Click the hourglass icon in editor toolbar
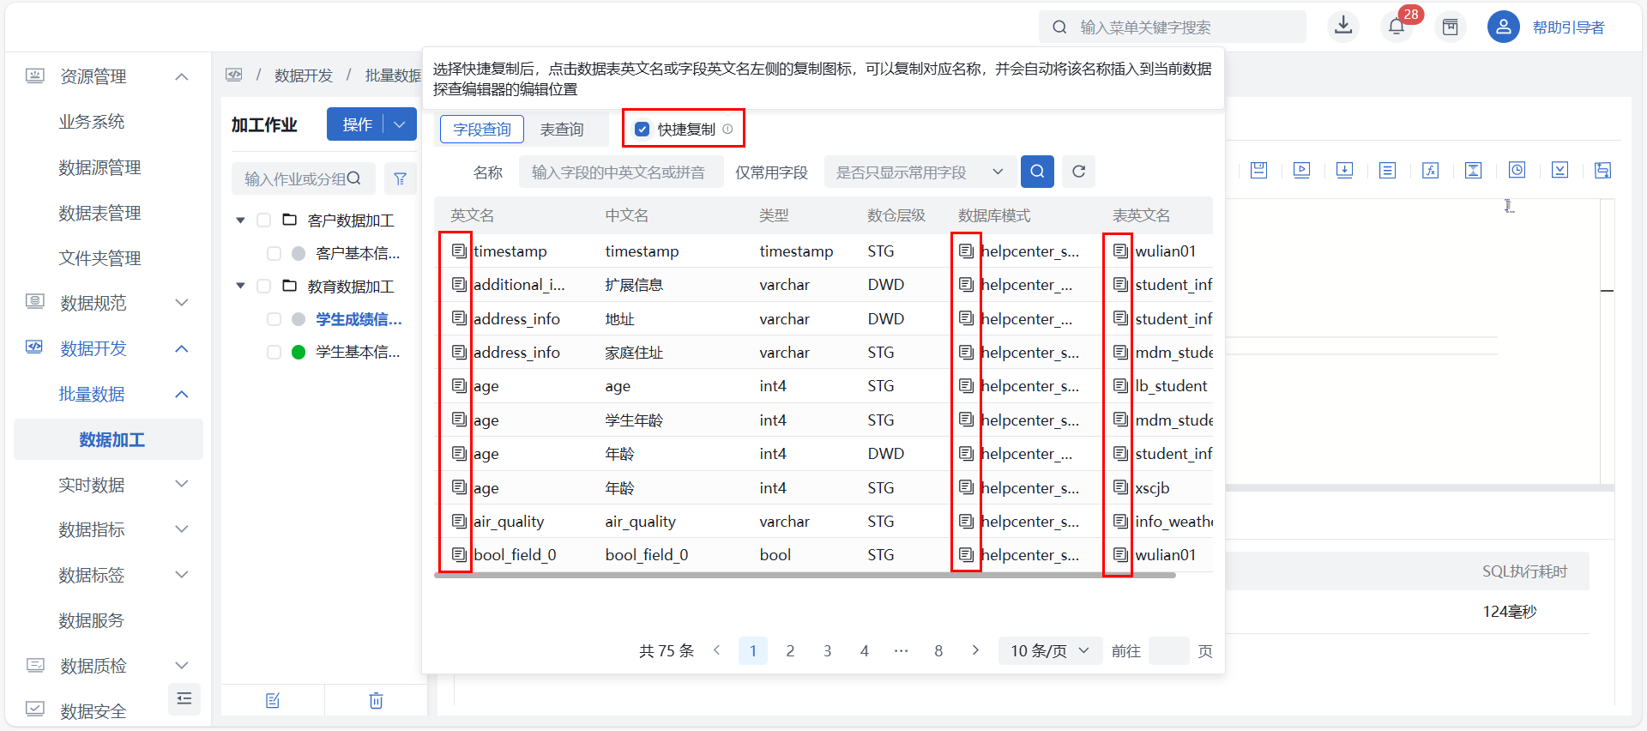This screenshot has width=1647, height=731. 1473,170
